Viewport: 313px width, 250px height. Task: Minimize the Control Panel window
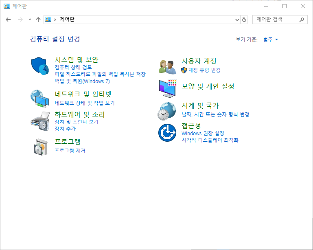[x=266, y=6]
